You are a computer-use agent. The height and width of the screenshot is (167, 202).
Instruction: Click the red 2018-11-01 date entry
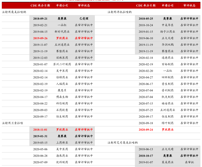(x=40, y=130)
